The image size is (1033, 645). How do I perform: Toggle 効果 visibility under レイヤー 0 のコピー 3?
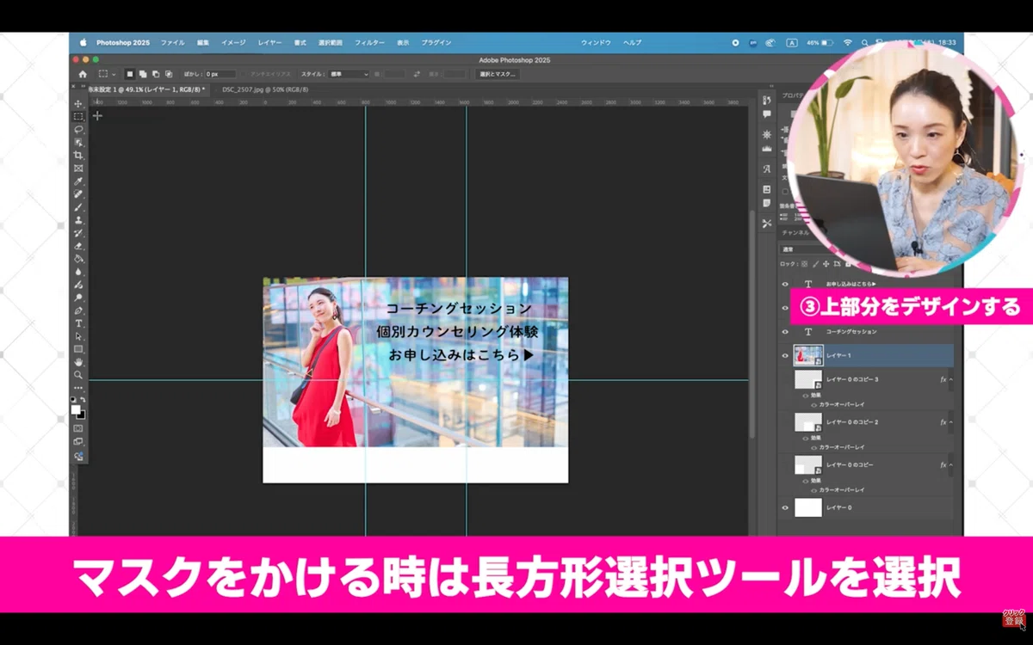[806, 396]
